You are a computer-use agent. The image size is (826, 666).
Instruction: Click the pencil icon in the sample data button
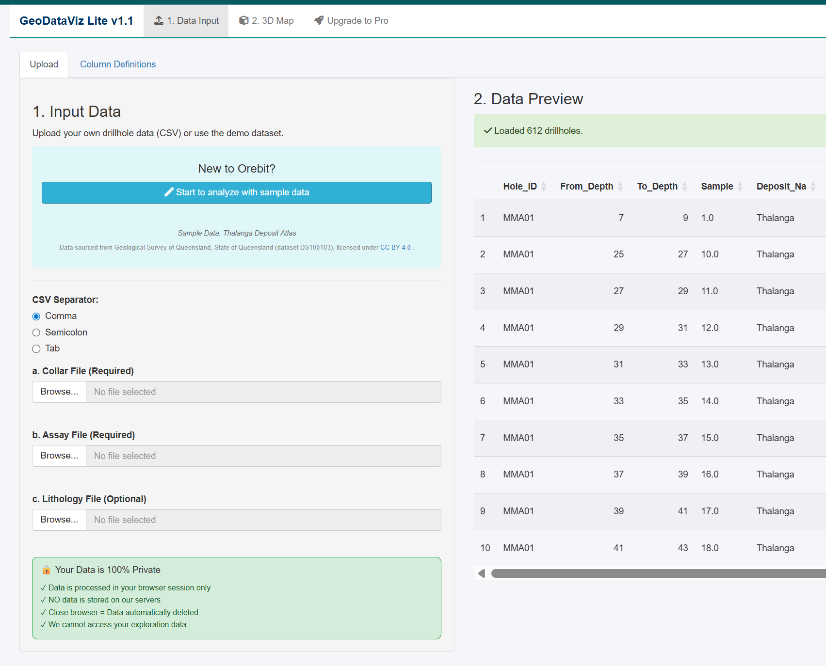click(x=169, y=192)
